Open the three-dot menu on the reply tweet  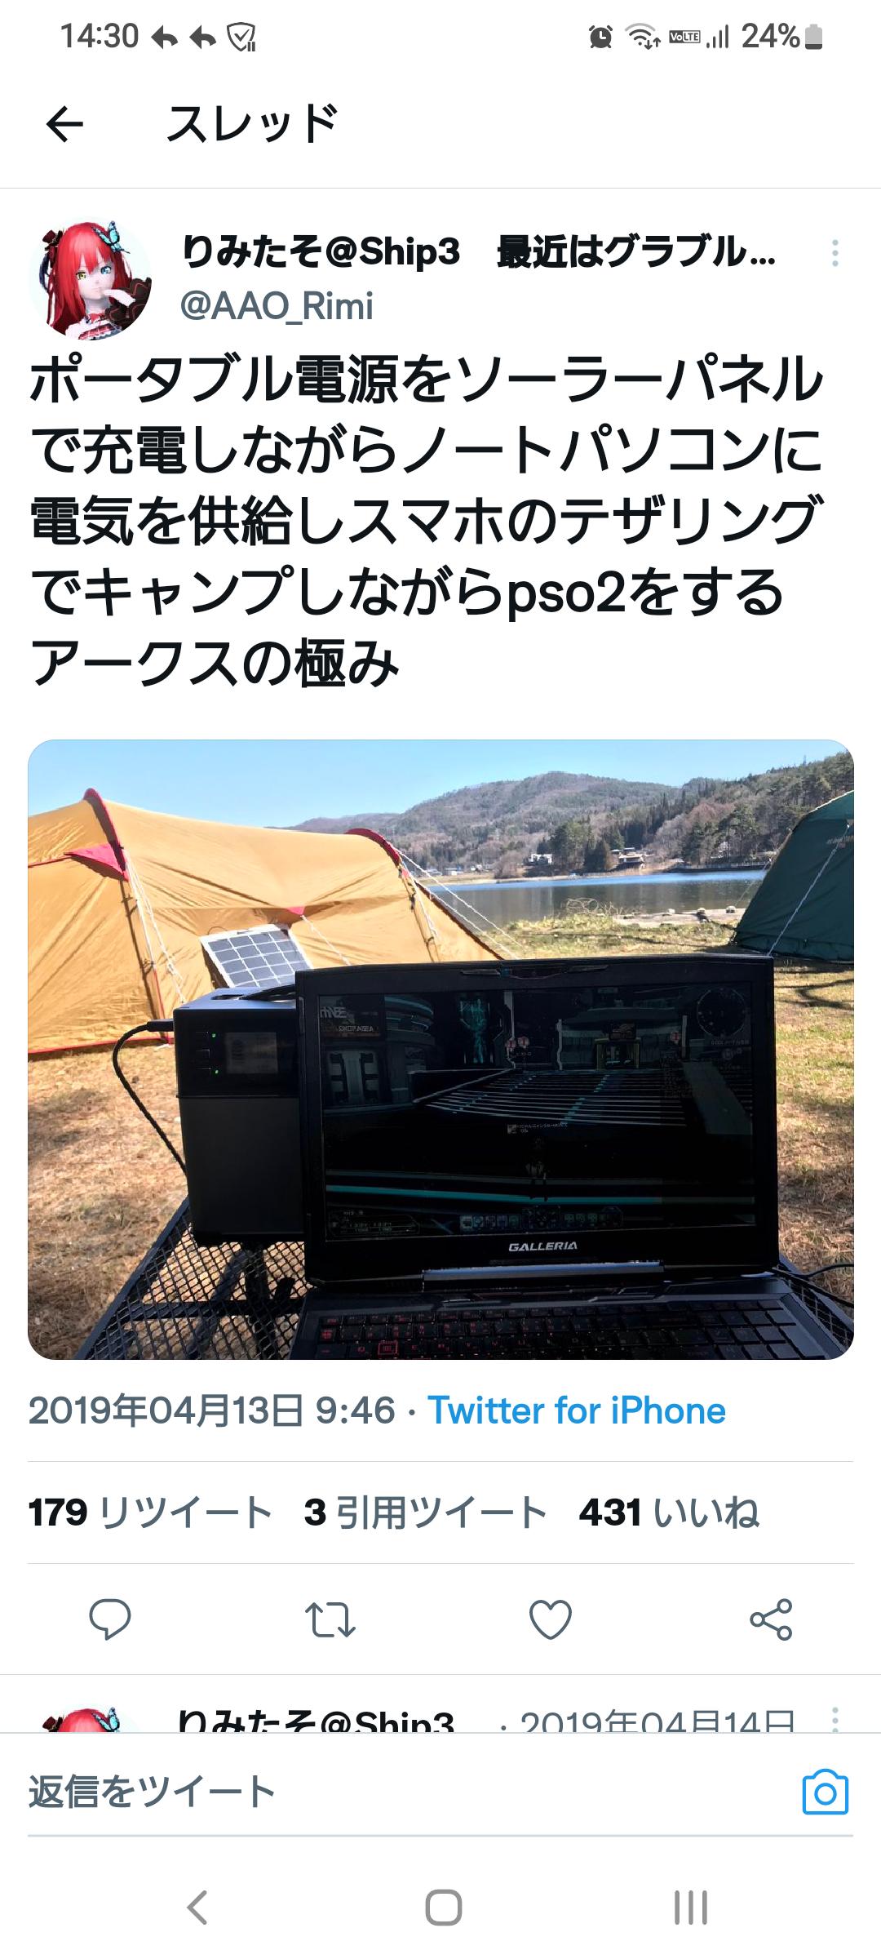tap(835, 1717)
